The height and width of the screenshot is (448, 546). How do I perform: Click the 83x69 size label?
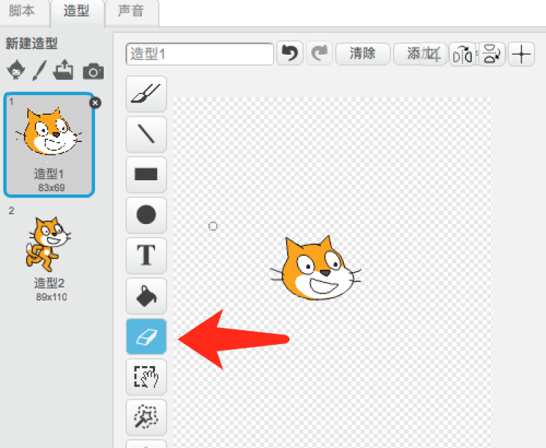51,188
